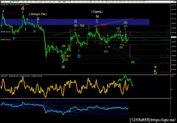Switch chart to bar chart icon

point(23,1)
